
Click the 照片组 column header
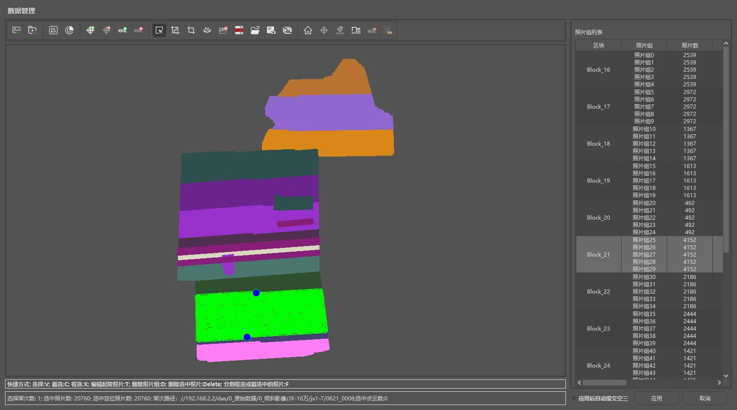[644, 45]
